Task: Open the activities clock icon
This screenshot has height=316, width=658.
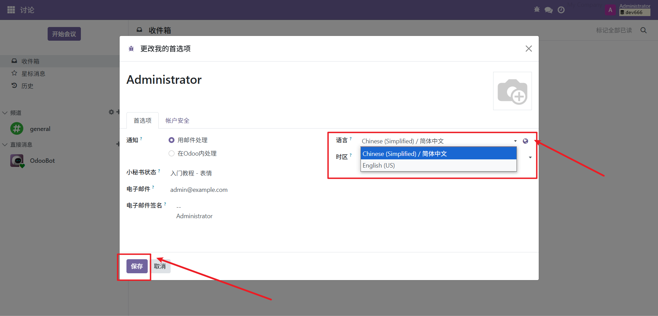Action: tap(561, 10)
